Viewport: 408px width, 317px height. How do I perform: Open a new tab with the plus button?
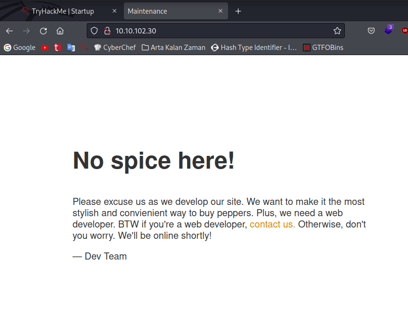(x=238, y=11)
